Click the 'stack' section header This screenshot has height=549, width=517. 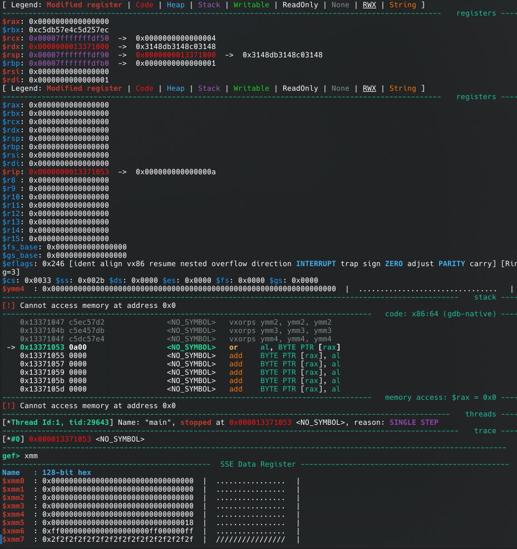pyautogui.click(x=485, y=297)
